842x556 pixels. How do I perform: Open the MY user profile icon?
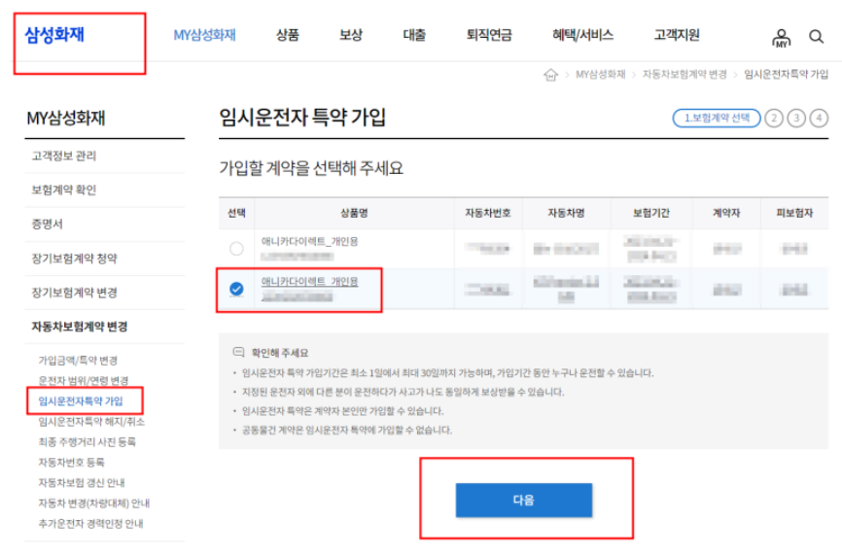[782, 38]
